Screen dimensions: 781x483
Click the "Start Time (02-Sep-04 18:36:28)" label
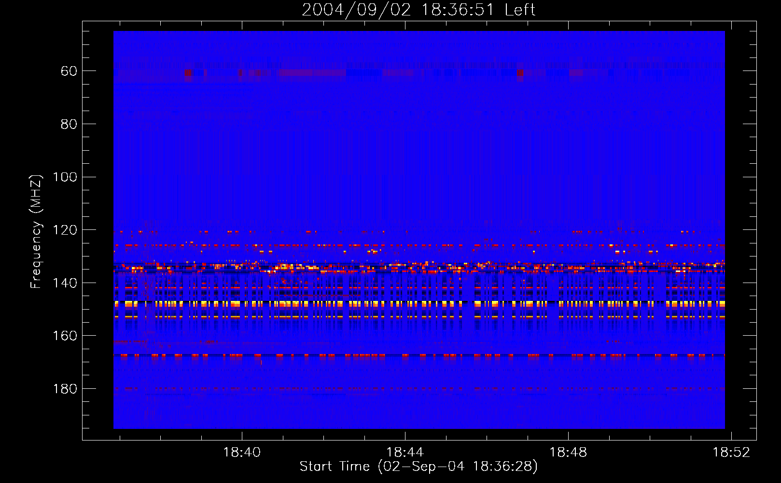point(418,467)
